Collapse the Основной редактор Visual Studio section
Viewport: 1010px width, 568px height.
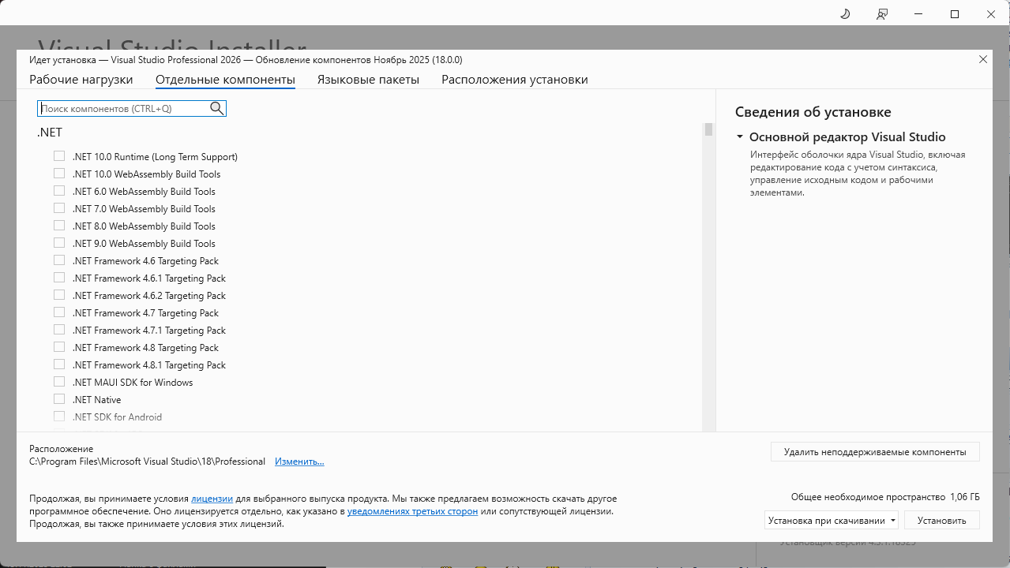point(740,136)
